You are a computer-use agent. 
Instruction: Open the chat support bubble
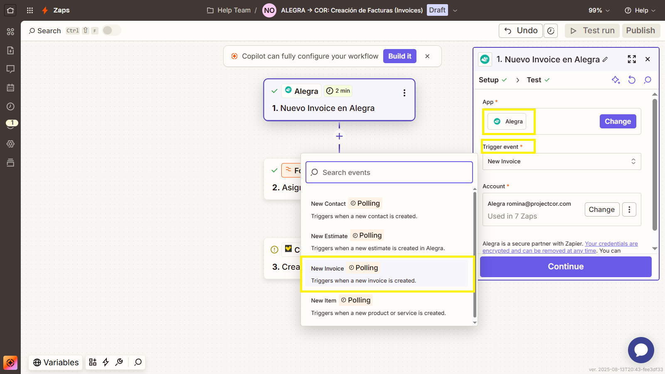pos(641,350)
